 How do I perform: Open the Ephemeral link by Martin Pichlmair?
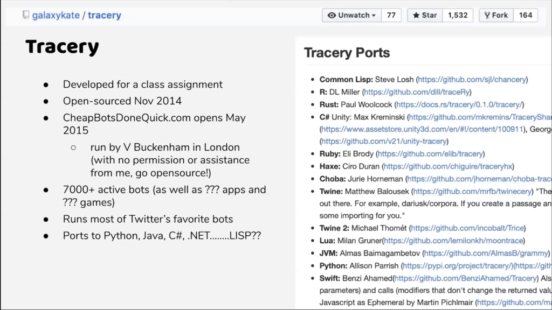[x=514, y=302]
